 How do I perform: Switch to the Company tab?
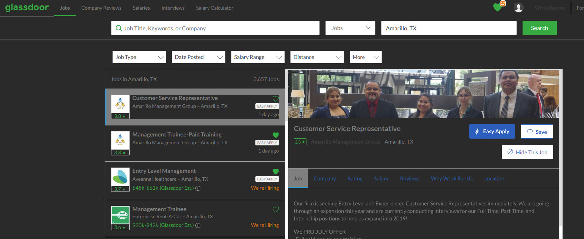tap(325, 179)
